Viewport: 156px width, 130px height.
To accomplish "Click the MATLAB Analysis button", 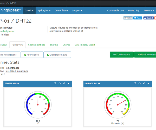I will tap(122, 55).
